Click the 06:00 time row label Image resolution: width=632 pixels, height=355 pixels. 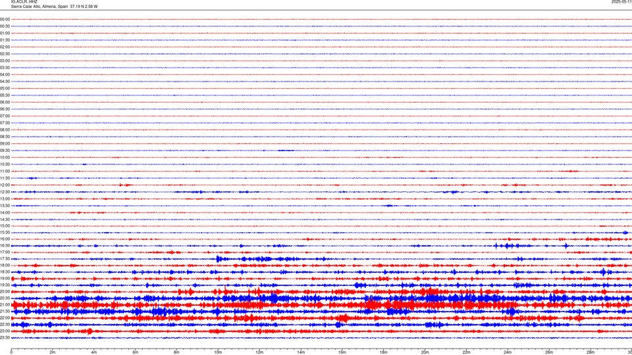pos(5,103)
